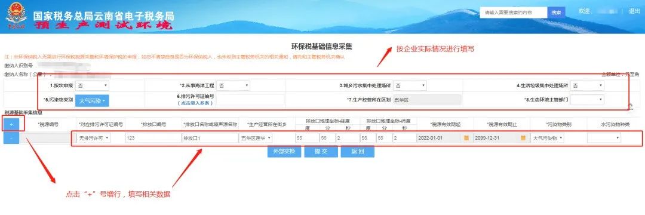Viewport: 645px width, 215px height.
Task: Expand 4.生活垃圾集中处理场所 dropdown
Action: tap(587, 85)
